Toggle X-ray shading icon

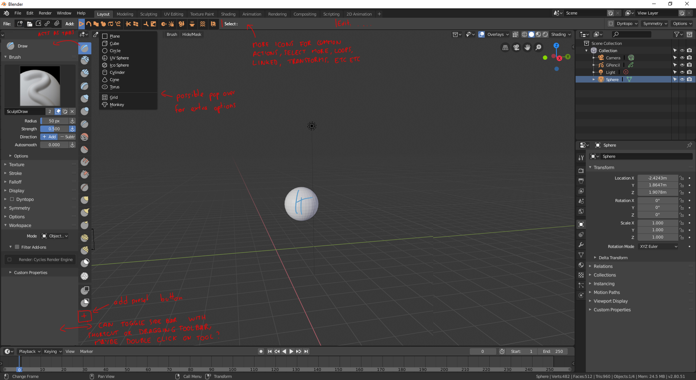click(515, 34)
